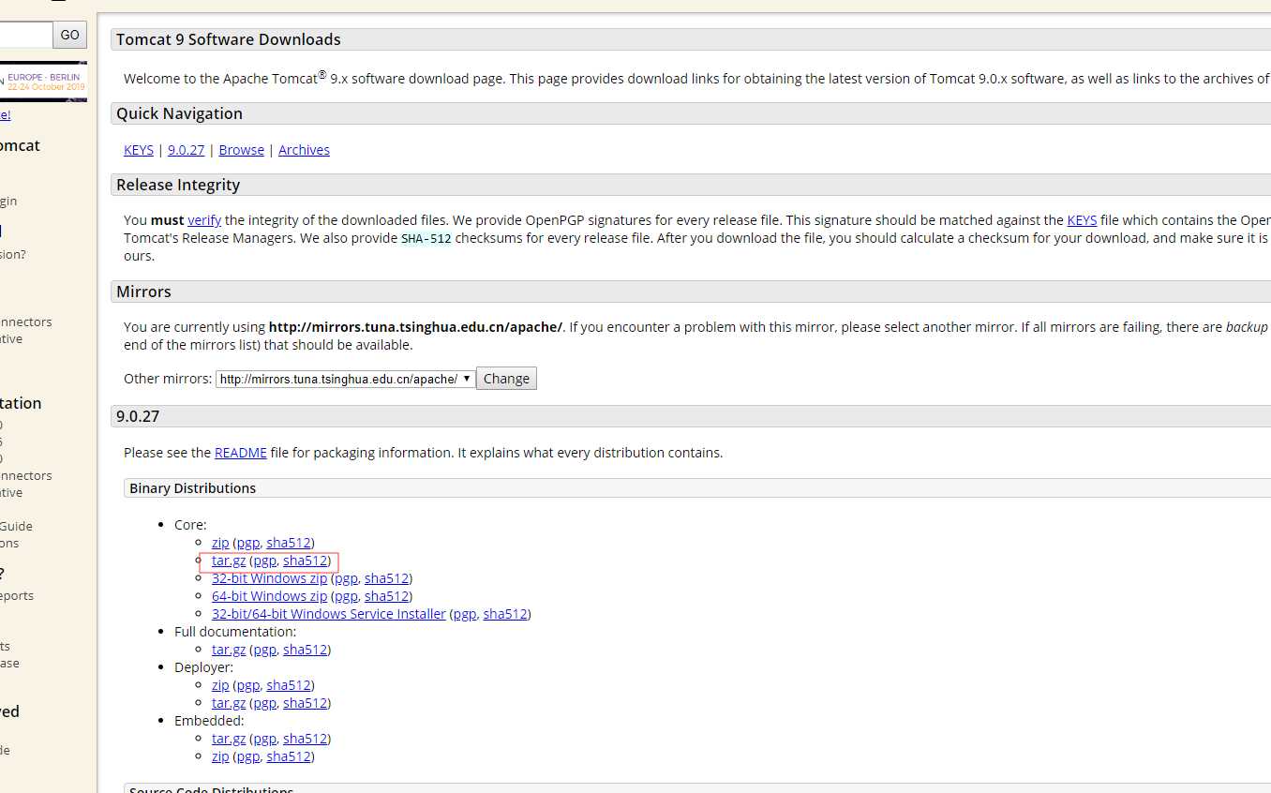Expand the Other mirrors dropdown
The image size is (1271, 793).
(x=346, y=379)
